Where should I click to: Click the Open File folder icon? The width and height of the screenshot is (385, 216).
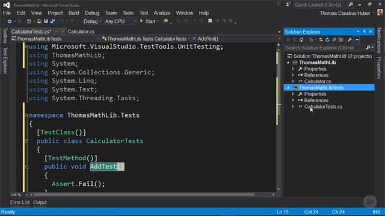39,22
